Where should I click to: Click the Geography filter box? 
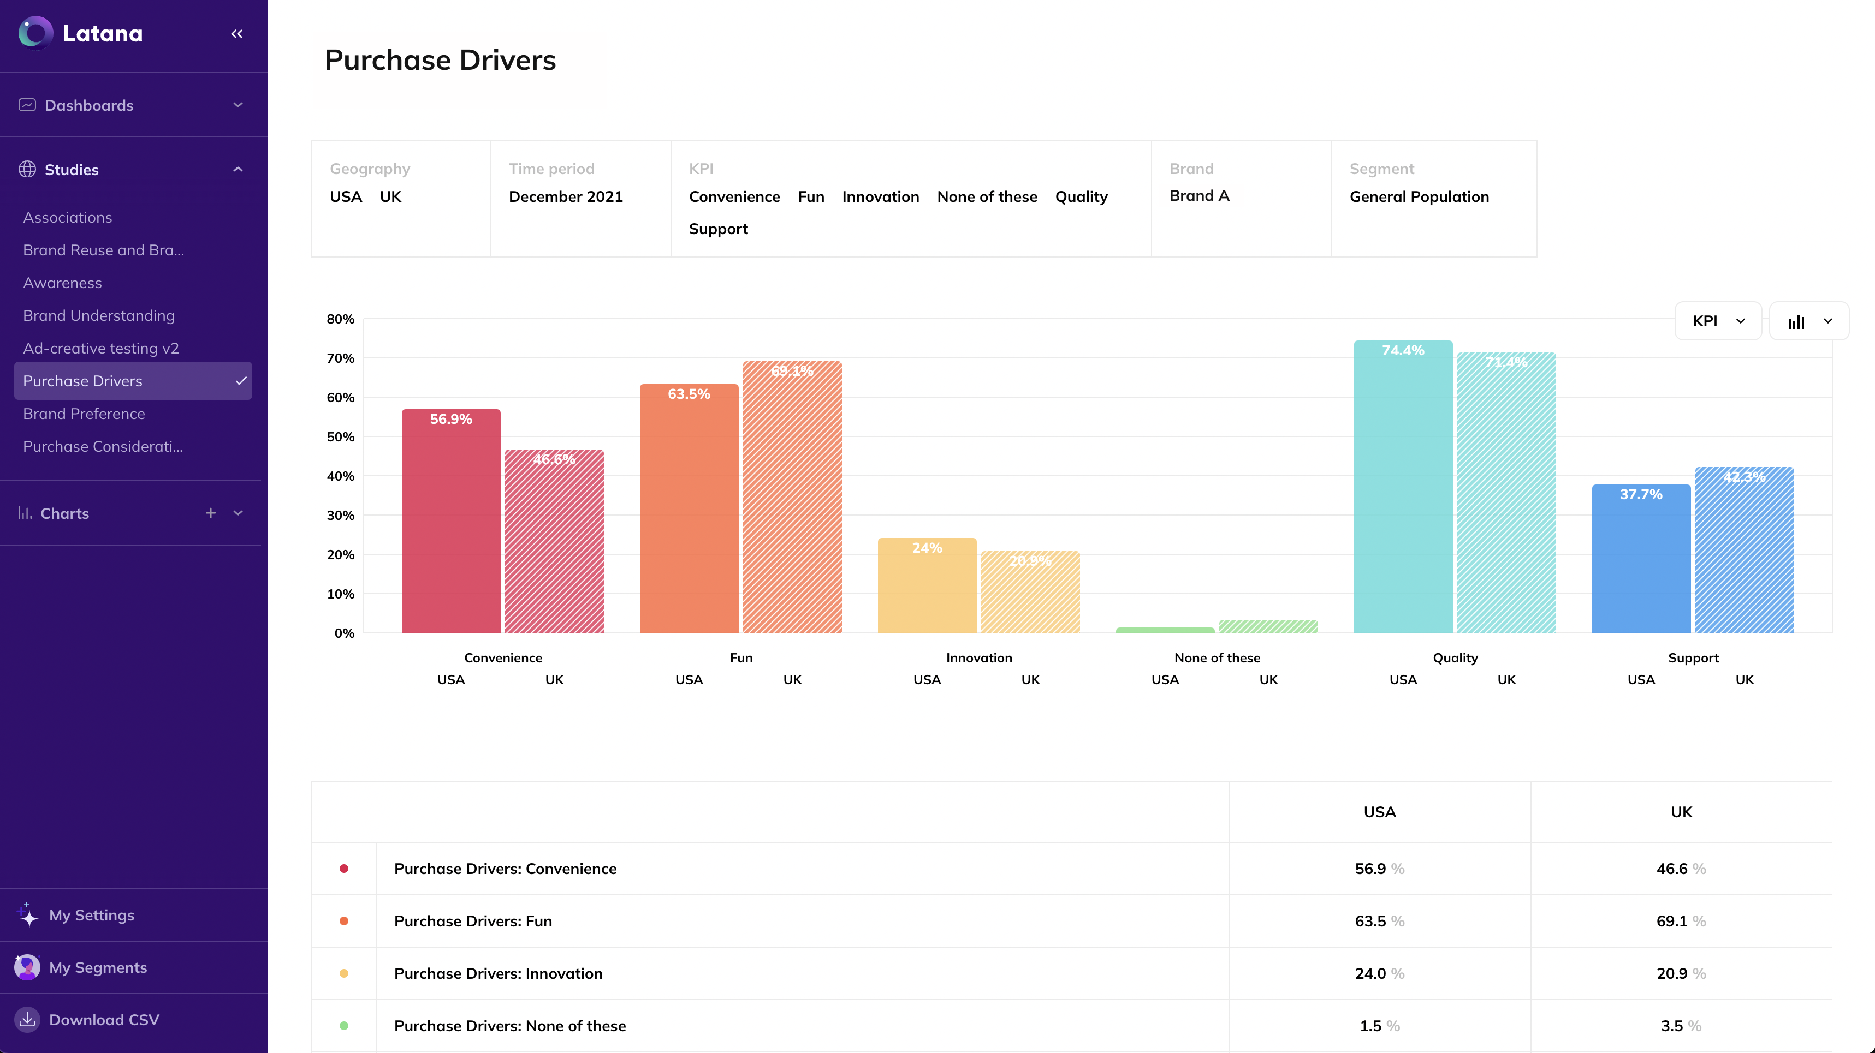pyautogui.click(x=401, y=198)
